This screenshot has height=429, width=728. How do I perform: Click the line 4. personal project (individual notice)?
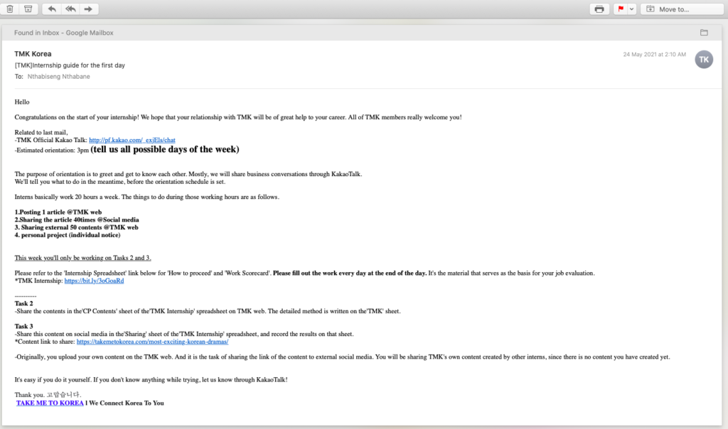pos(68,235)
